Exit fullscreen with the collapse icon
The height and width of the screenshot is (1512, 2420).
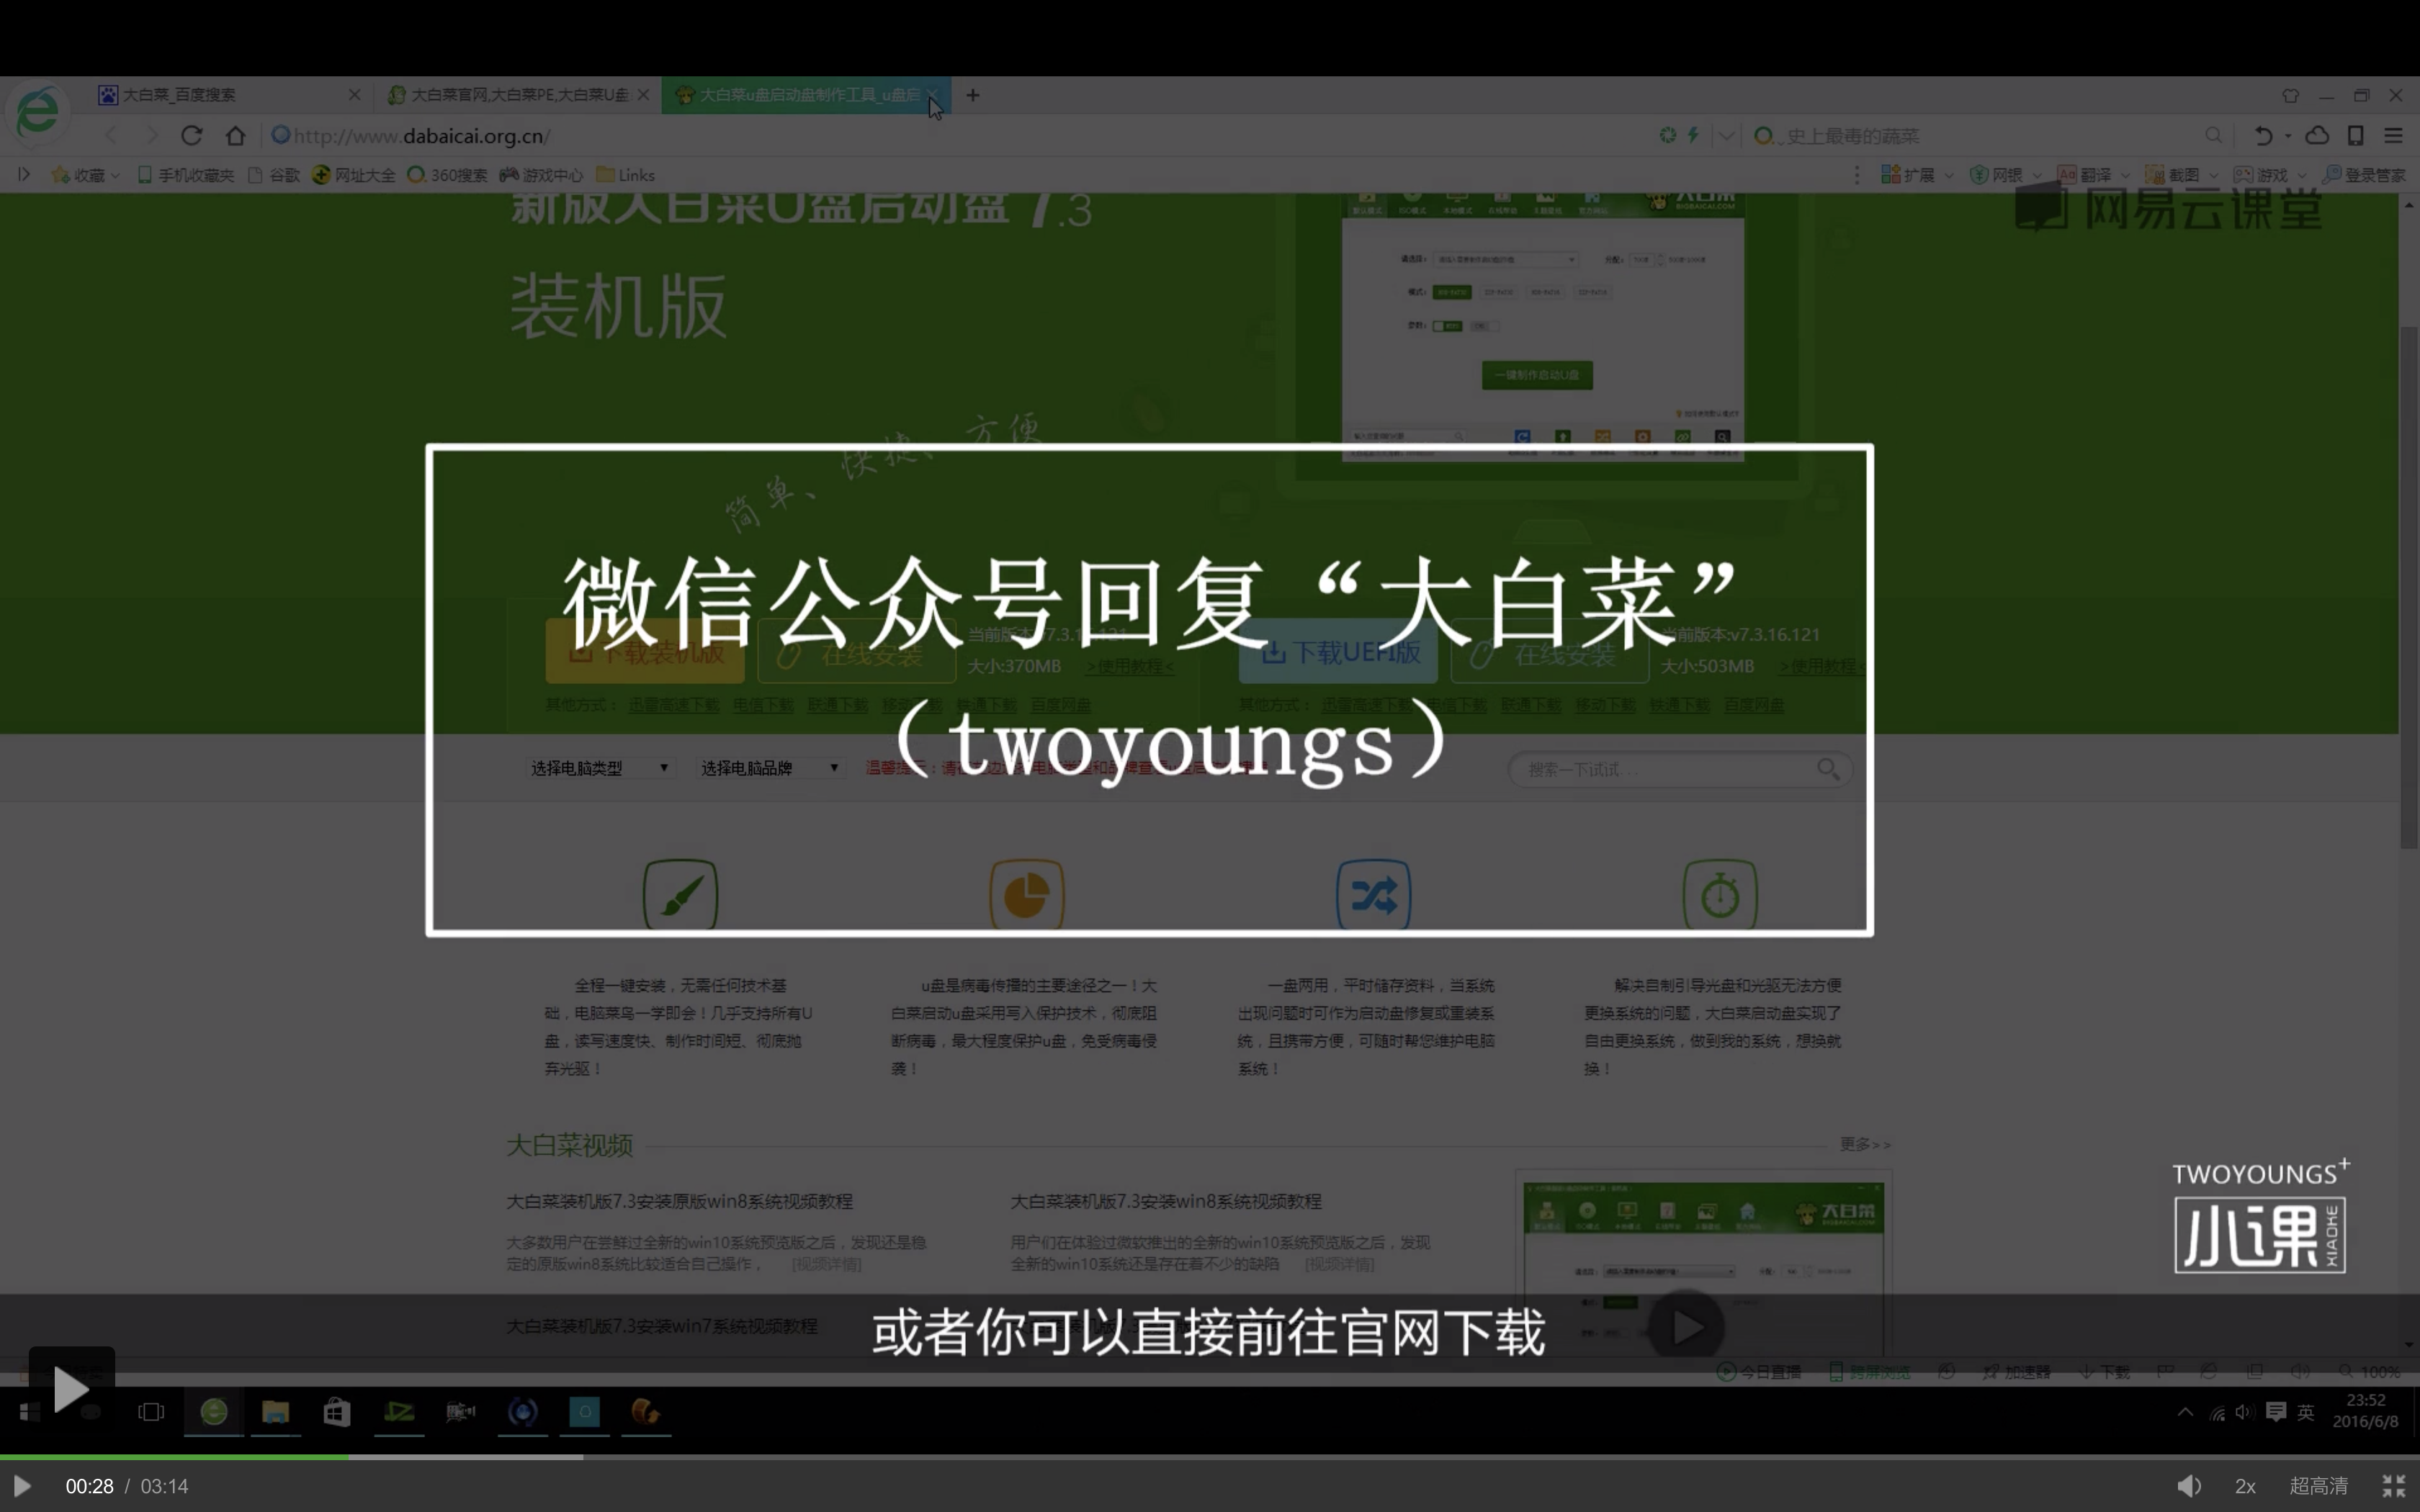pyautogui.click(x=2394, y=1486)
